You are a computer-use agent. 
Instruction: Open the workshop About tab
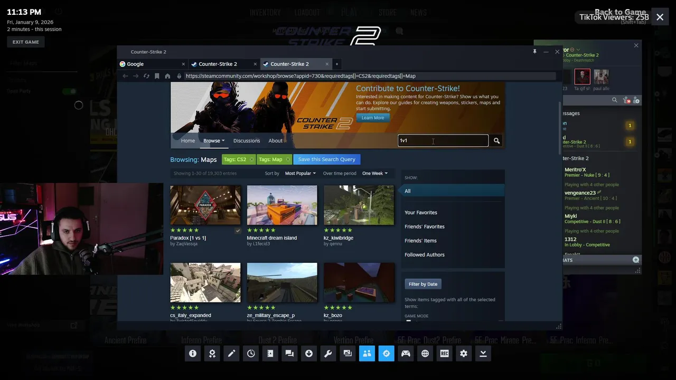(275, 140)
